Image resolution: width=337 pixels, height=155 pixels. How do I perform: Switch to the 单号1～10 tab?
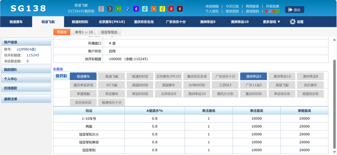click(x=84, y=32)
